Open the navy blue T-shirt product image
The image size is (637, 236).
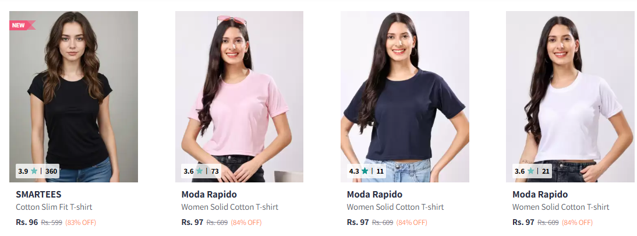[x=405, y=96]
